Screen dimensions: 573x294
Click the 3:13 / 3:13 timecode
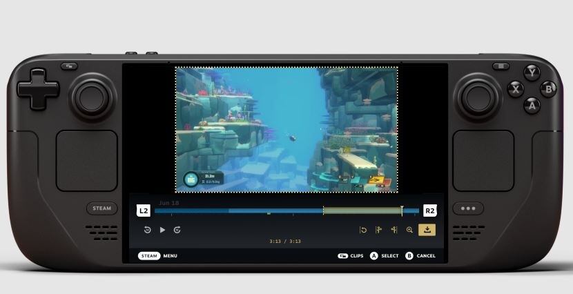tap(285, 242)
